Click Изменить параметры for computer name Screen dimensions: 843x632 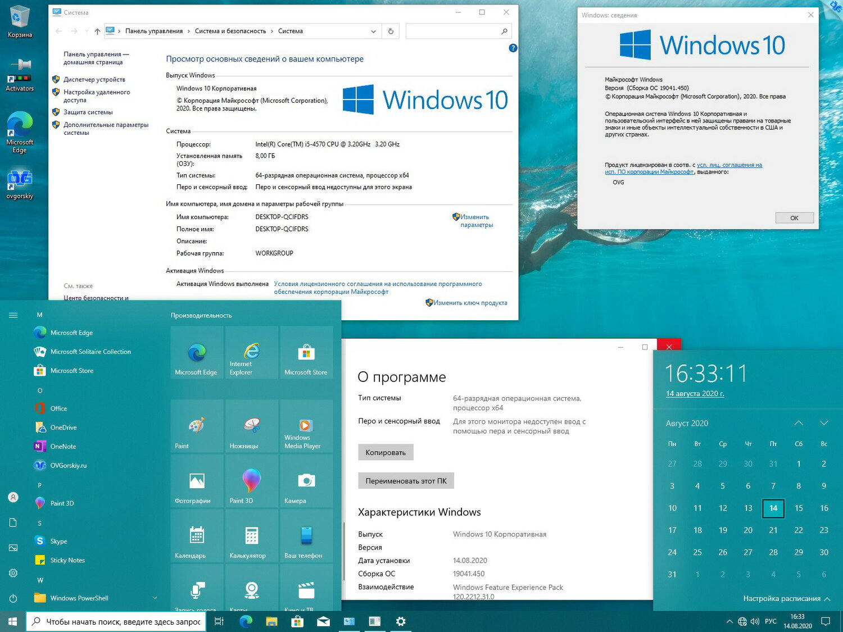(x=476, y=221)
